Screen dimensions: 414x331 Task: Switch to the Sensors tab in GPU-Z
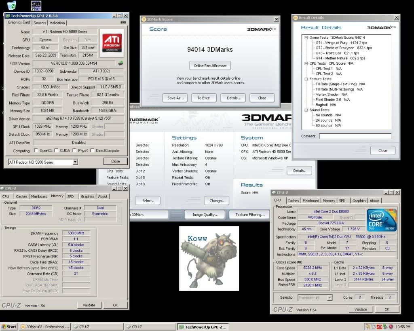pos(40,23)
